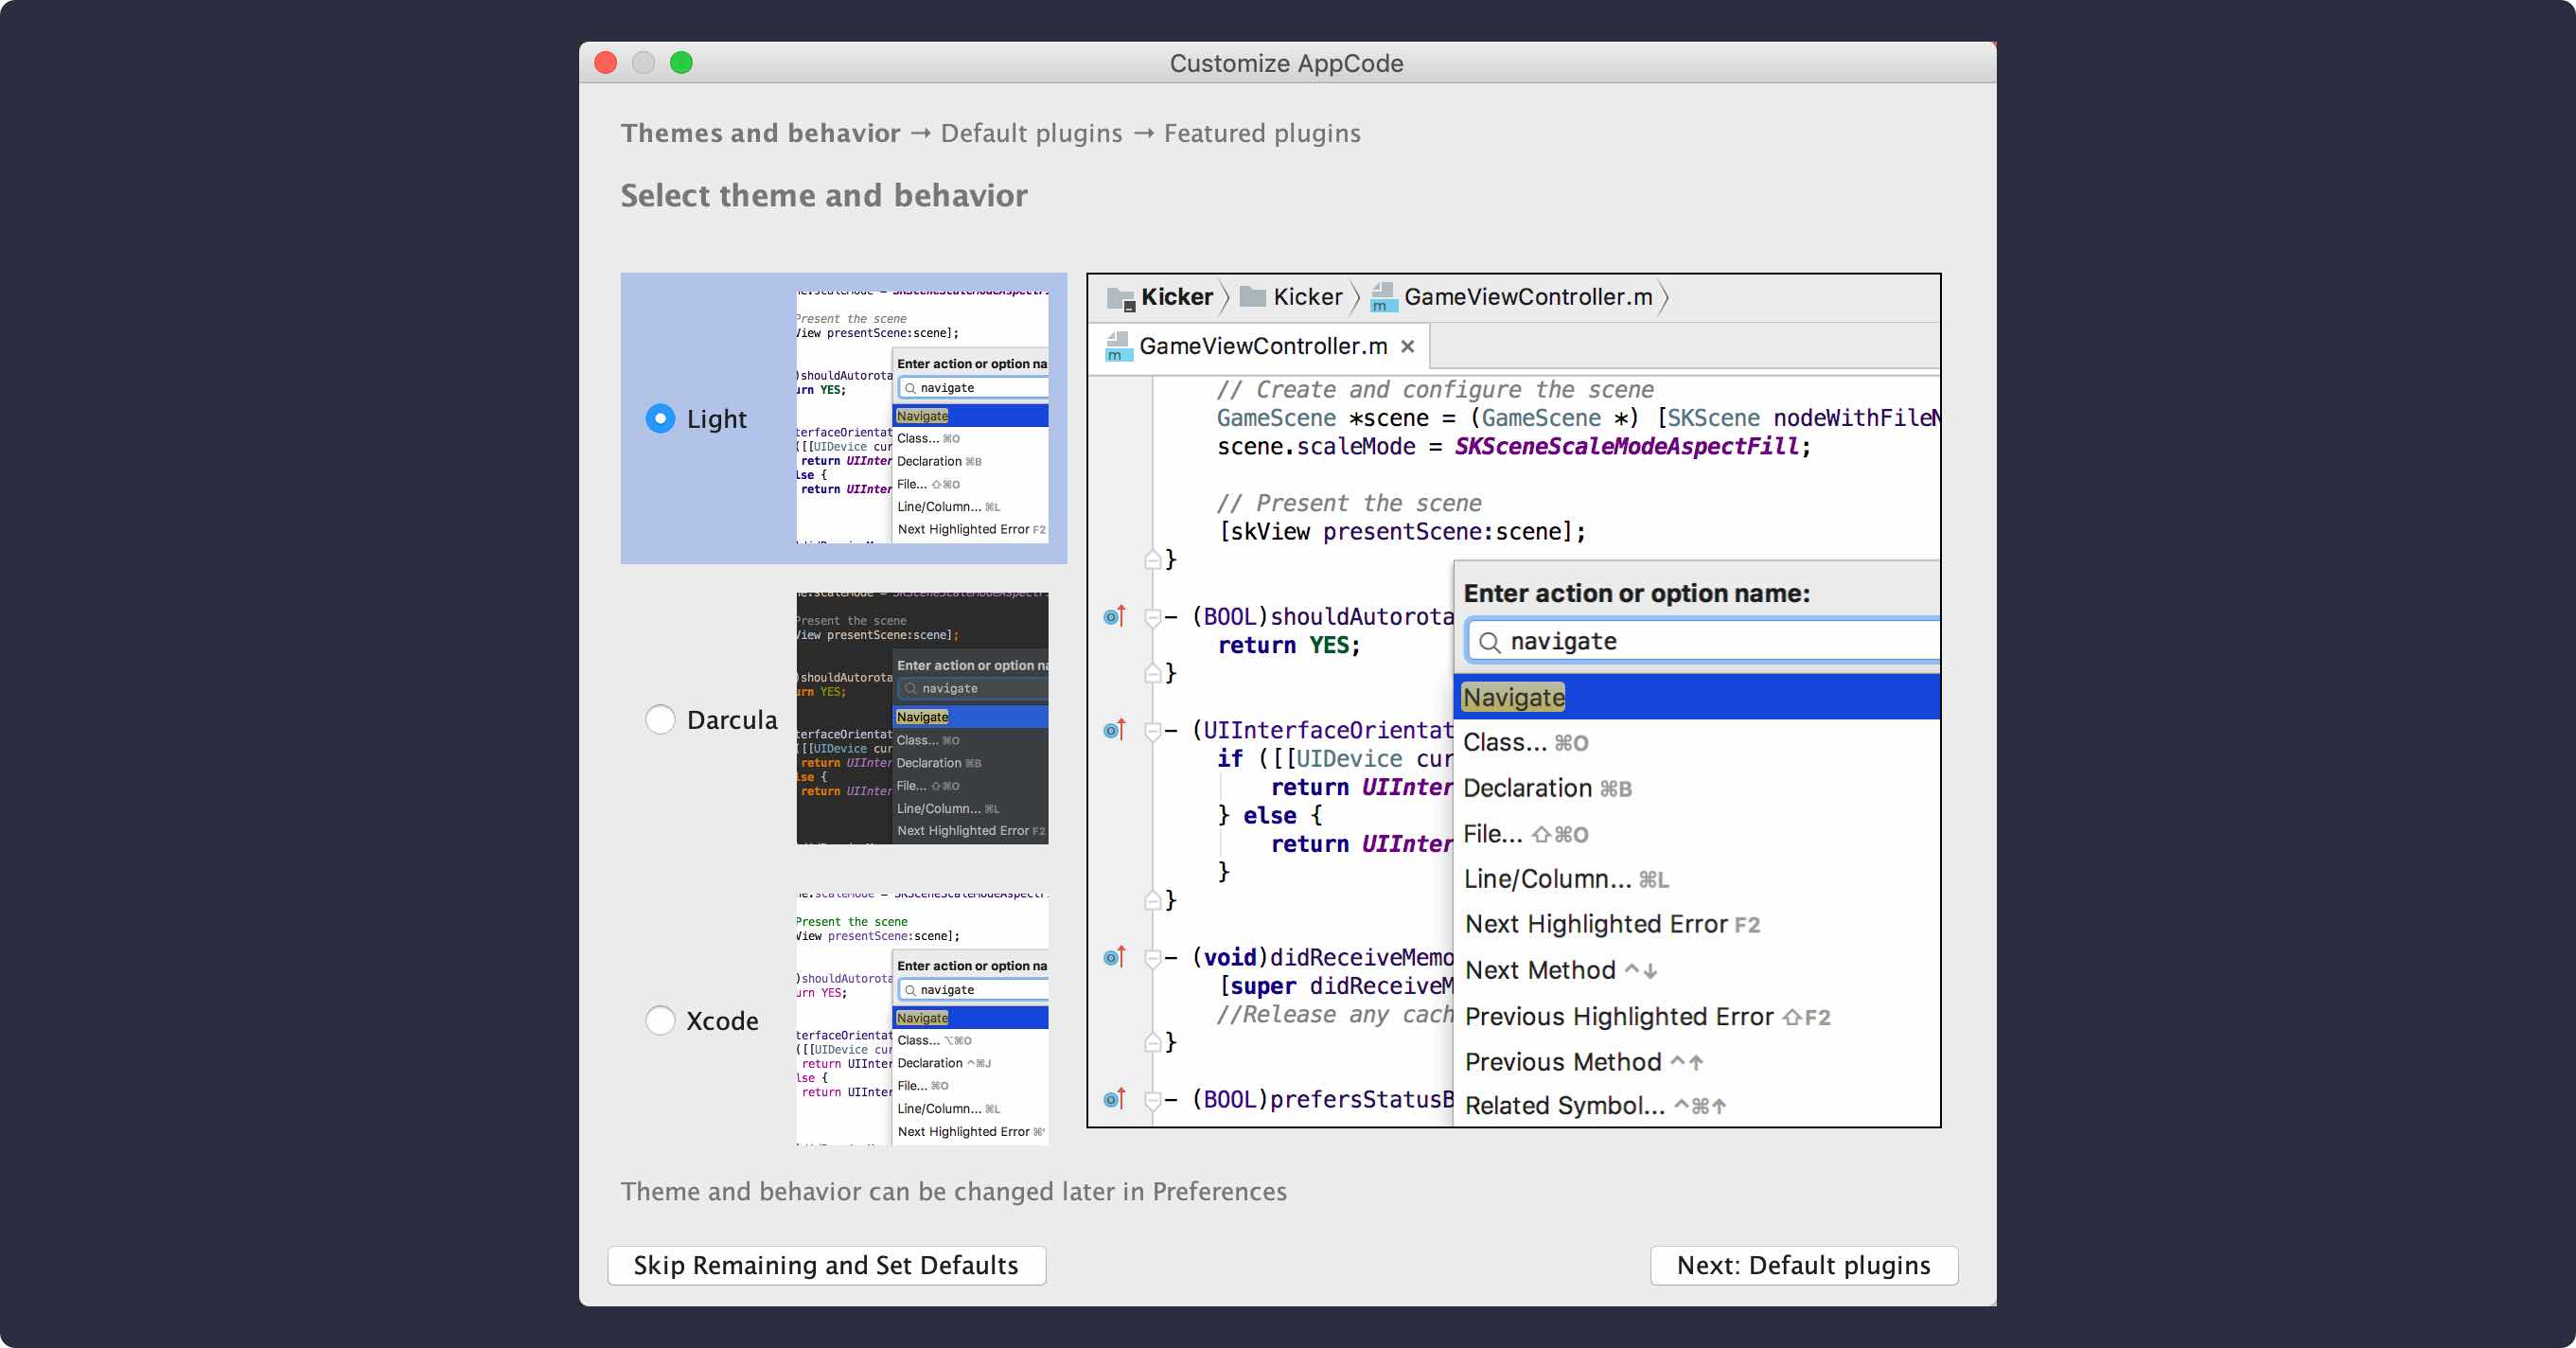Click the GameViewController.m breadcrumb file icon
Image resolution: width=2576 pixels, height=1348 pixels.
(x=1383, y=297)
